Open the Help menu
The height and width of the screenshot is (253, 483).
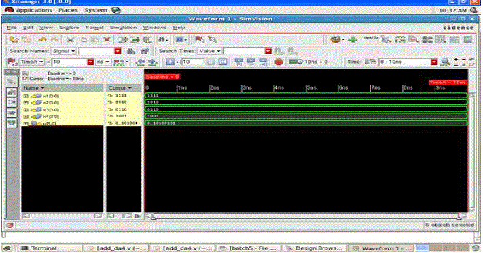point(179,28)
